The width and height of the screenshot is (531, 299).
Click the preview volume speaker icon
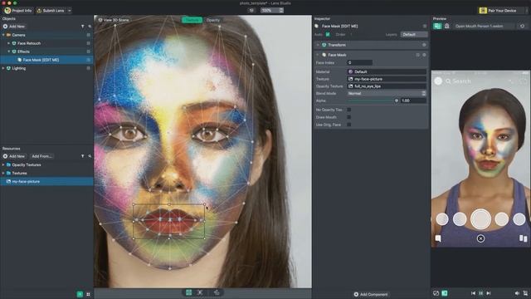[517, 293]
